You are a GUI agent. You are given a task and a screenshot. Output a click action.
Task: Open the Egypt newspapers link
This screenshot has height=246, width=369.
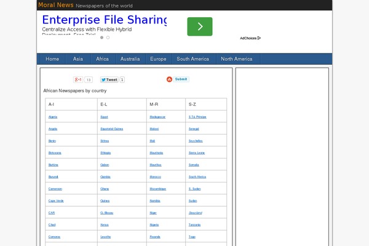[104, 117]
